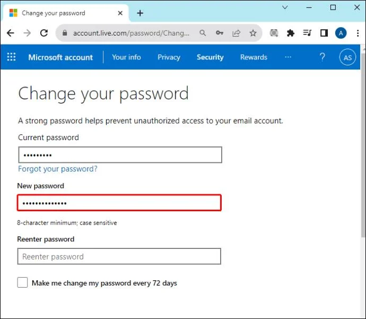
Task: Click the page vertical scrollbar
Action: (363, 145)
